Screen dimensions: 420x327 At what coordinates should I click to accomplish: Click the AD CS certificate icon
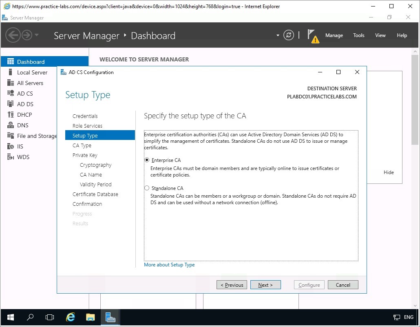11,93
